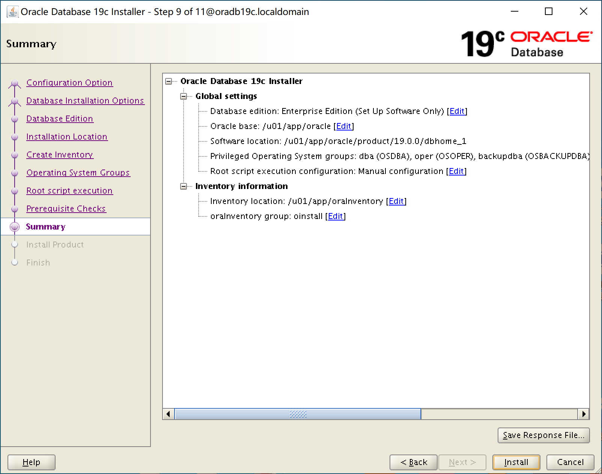Edit Root script execution configuration
This screenshot has width=602, height=474.
(456, 171)
